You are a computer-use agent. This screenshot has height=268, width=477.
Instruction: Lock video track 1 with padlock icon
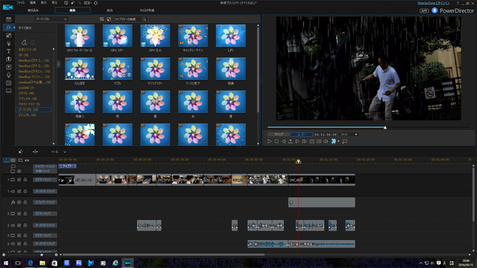pos(25,179)
